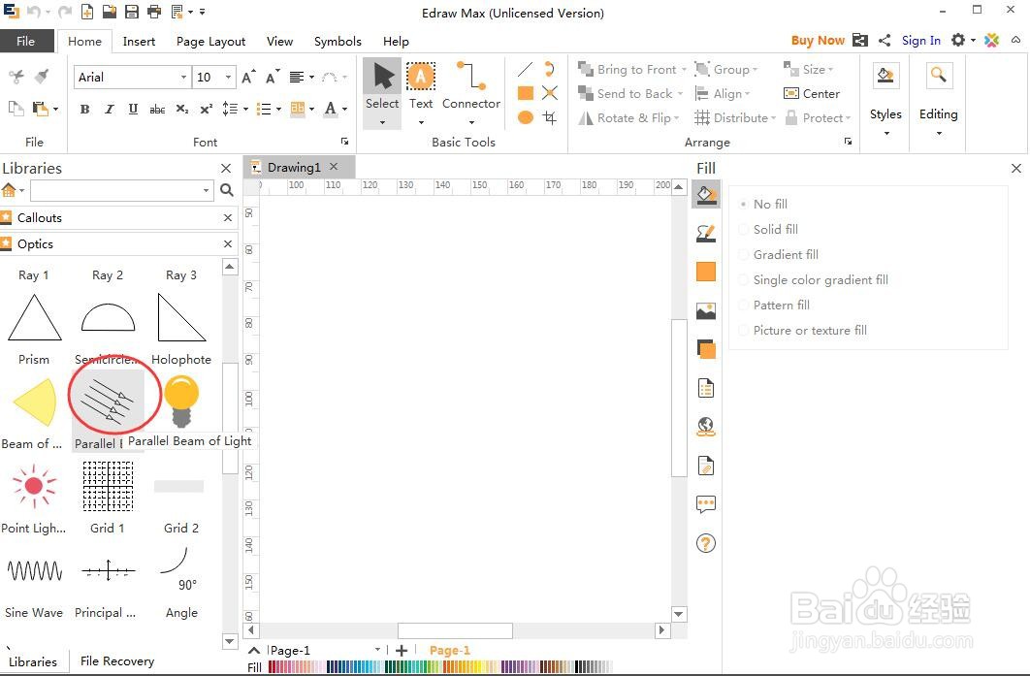The image size is (1030, 676).
Task: Open the Distribute dropdown
Action: [736, 118]
